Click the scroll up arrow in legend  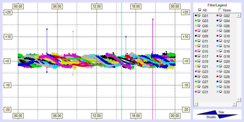(238, 16)
